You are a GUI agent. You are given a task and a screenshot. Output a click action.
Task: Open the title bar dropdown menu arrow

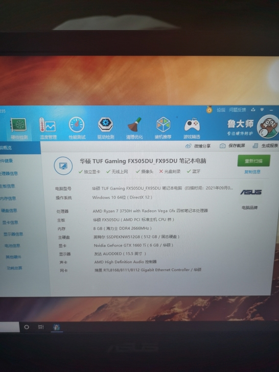point(262,109)
